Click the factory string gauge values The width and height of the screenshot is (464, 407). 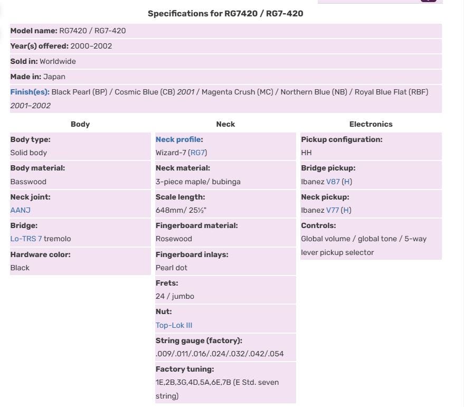[x=220, y=354]
